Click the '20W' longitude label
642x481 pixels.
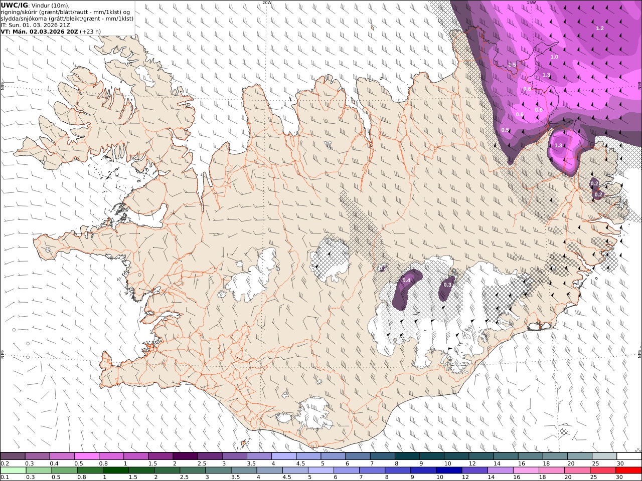[x=267, y=3]
